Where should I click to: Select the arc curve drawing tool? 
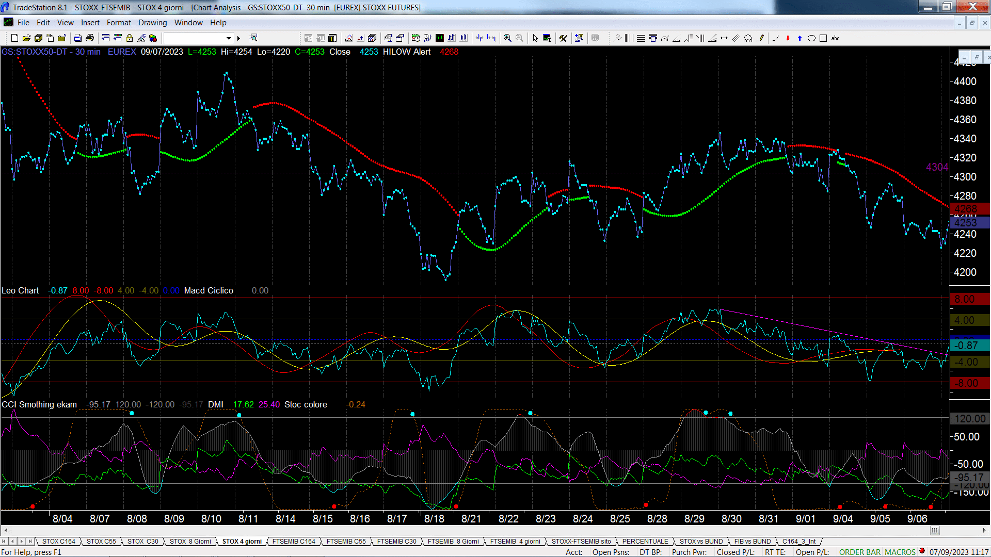[775, 38]
